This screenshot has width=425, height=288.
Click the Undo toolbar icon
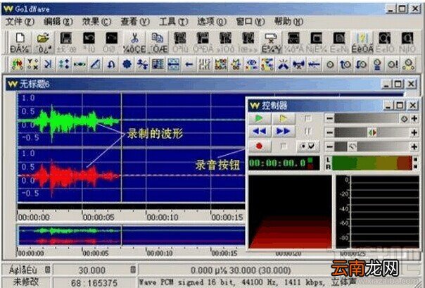89,42
